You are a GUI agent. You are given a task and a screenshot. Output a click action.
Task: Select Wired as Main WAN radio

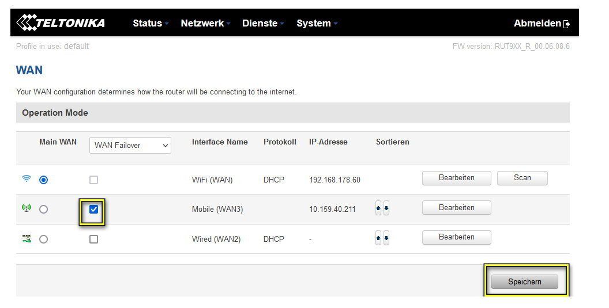(x=44, y=239)
